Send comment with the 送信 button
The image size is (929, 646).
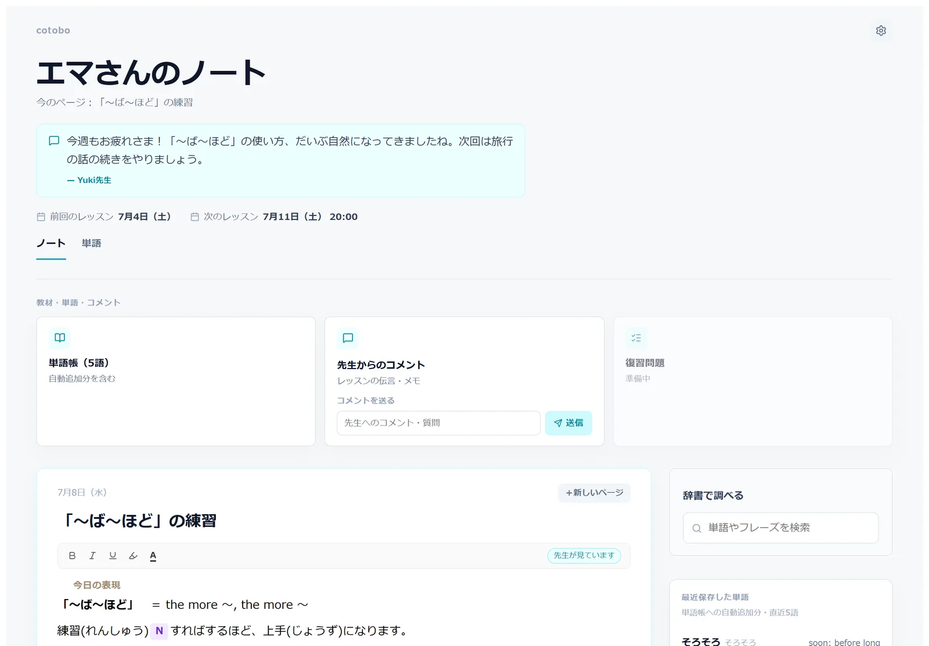(568, 423)
